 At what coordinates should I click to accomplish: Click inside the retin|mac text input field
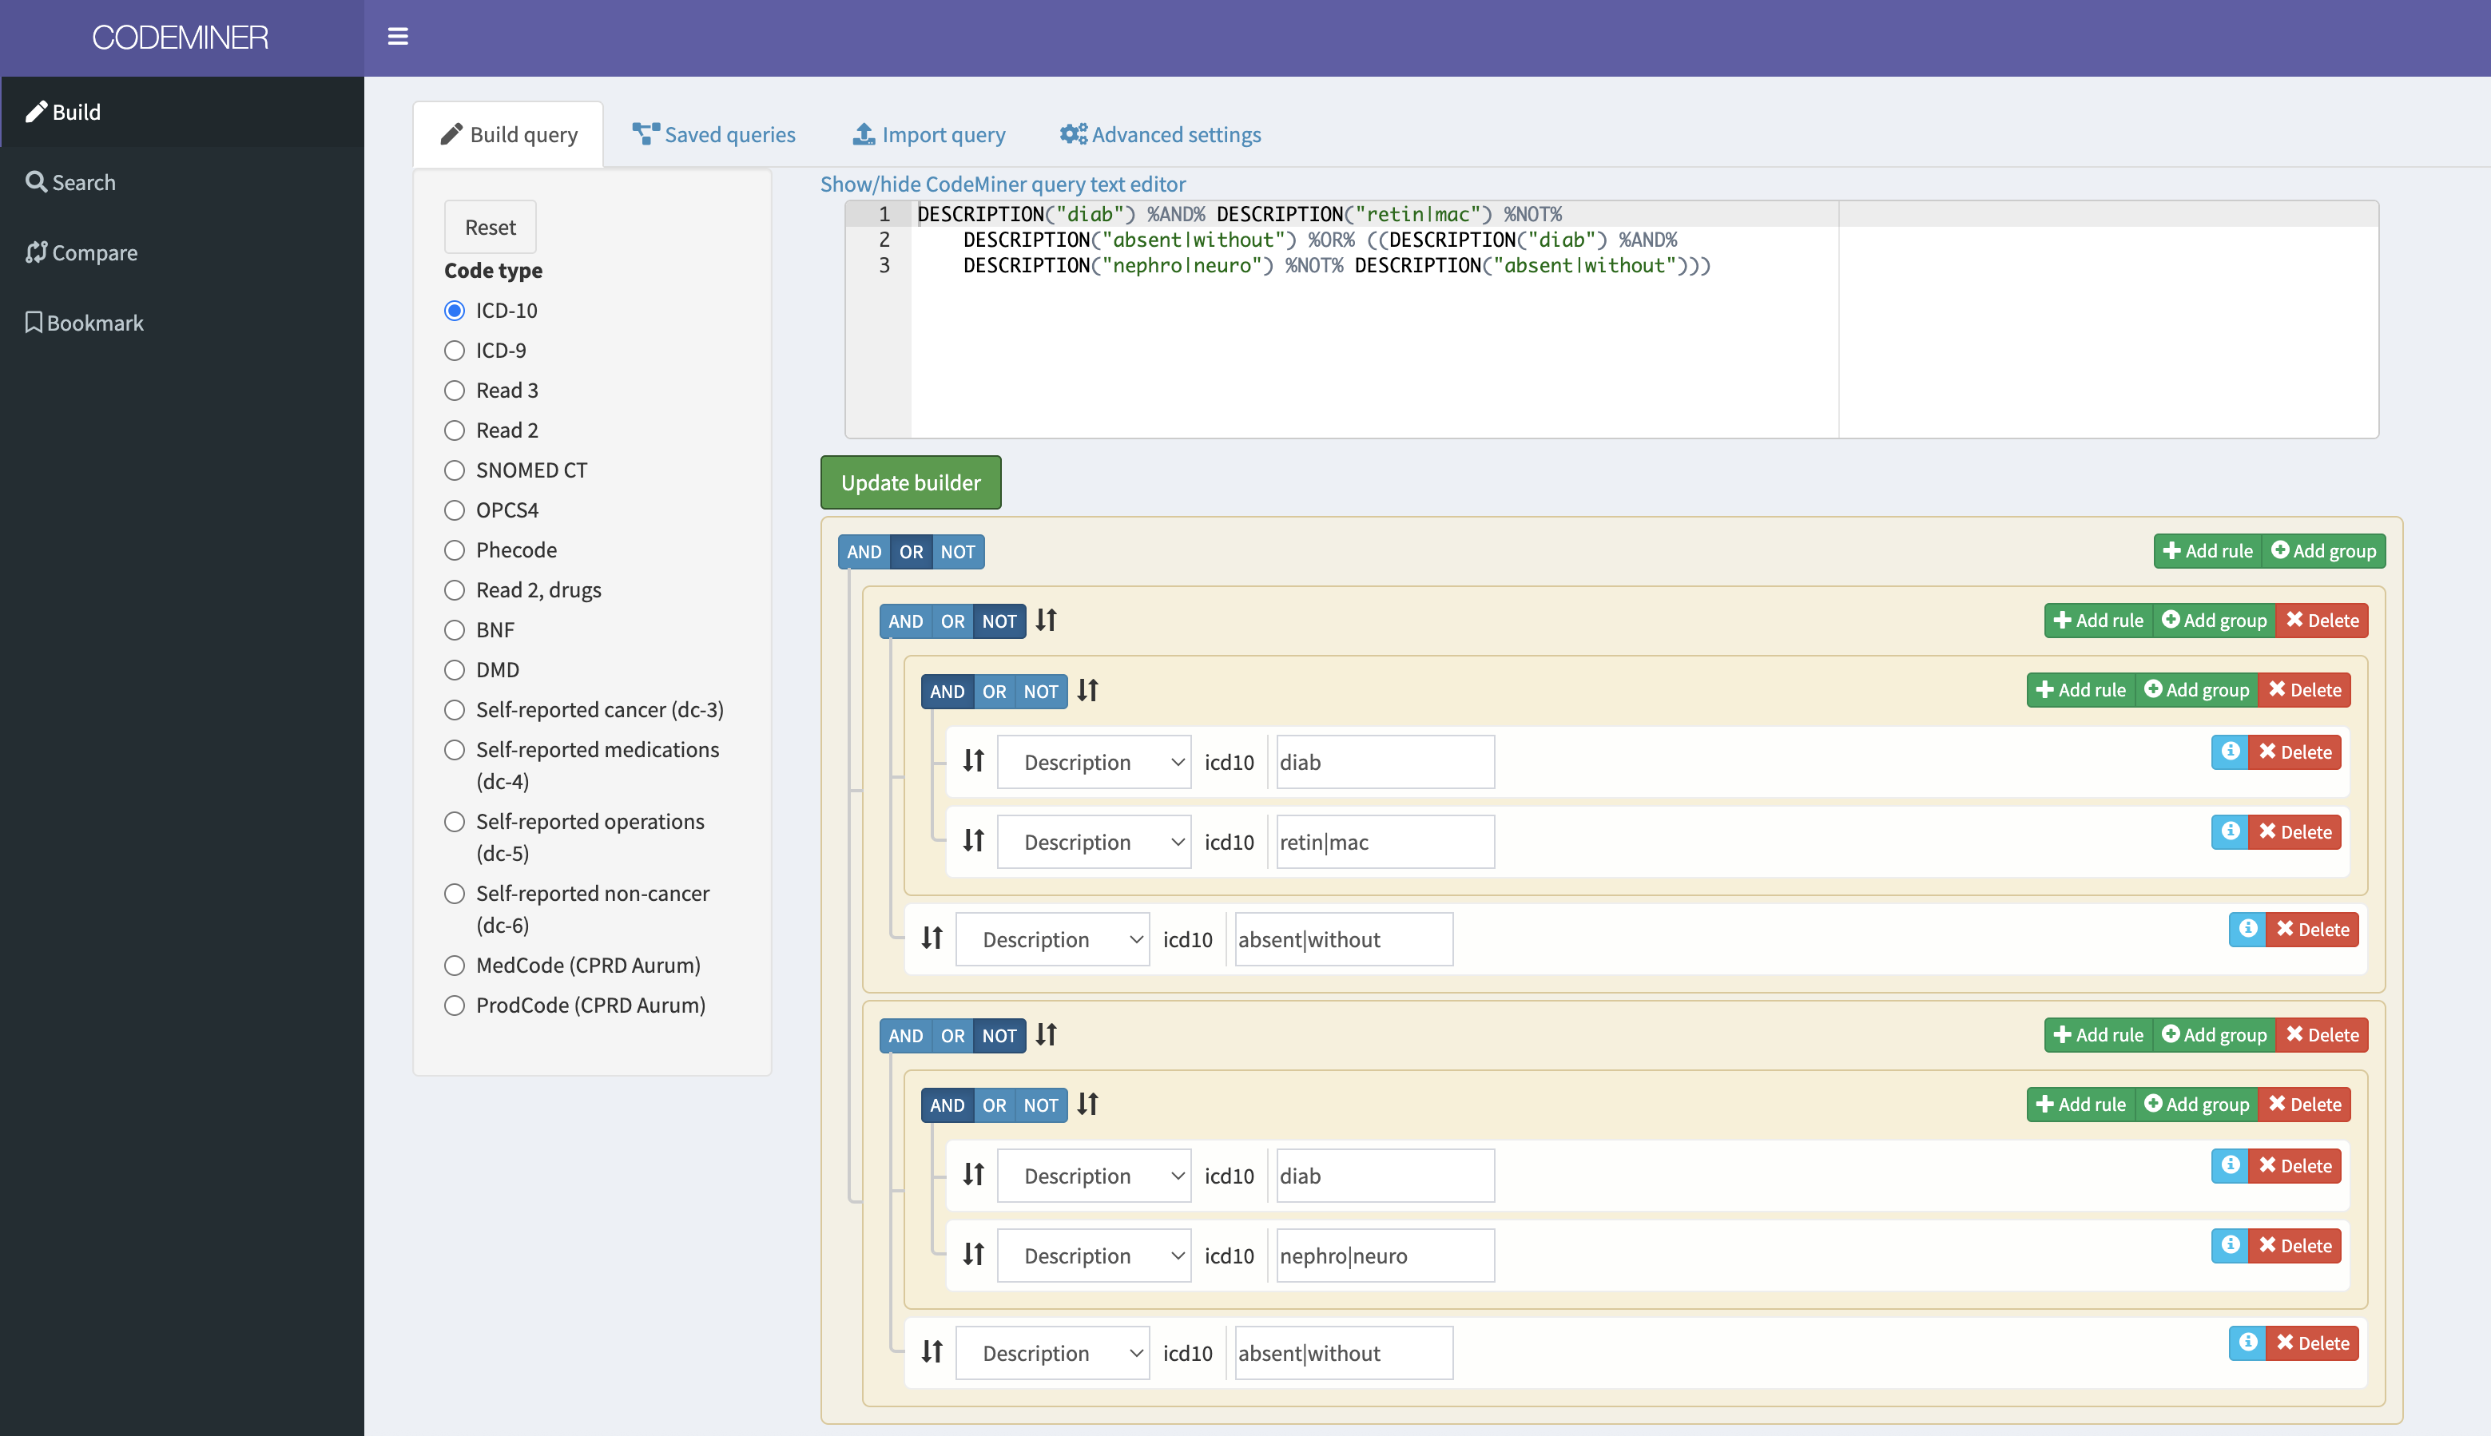(x=1382, y=841)
